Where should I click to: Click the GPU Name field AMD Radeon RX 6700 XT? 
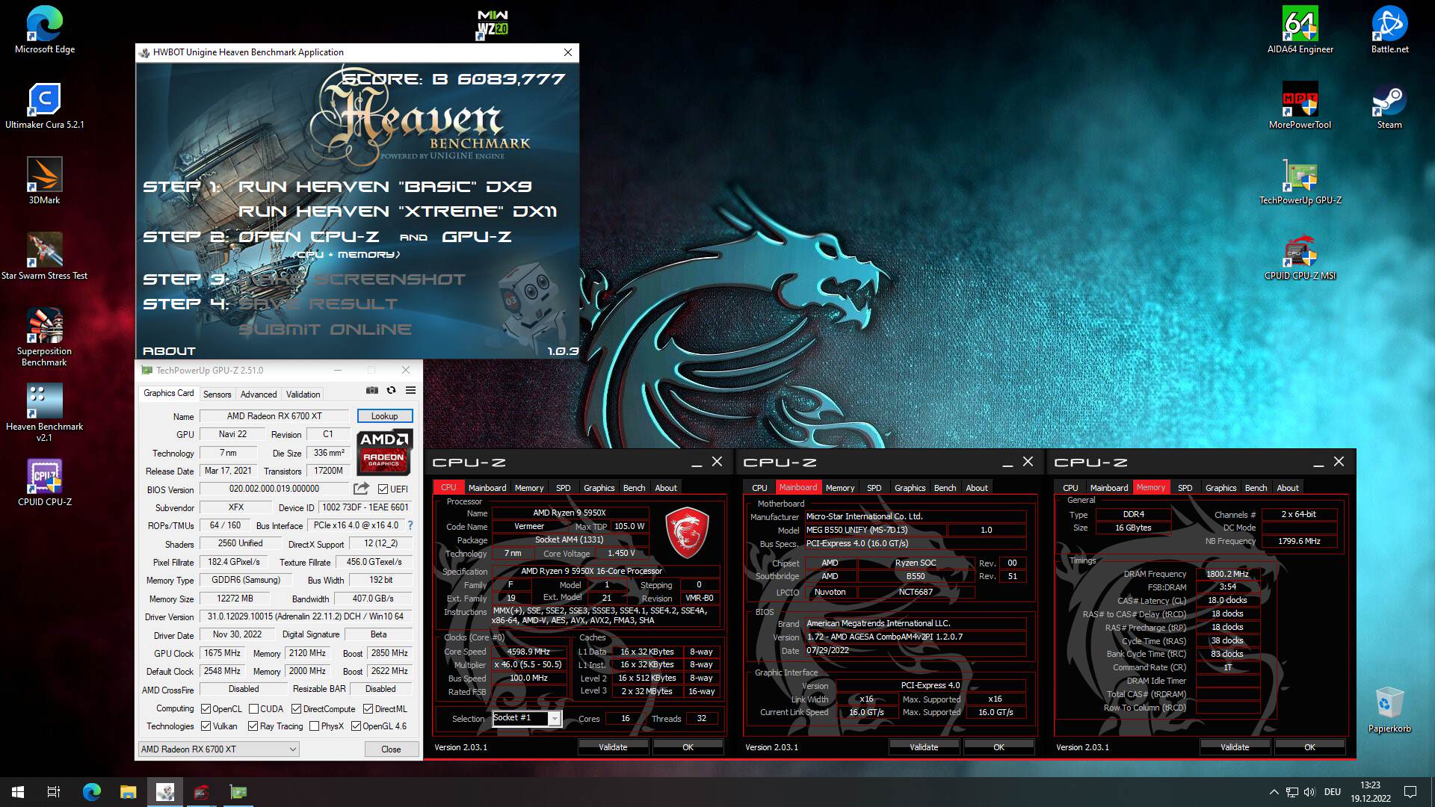pyautogui.click(x=274, y=415)
